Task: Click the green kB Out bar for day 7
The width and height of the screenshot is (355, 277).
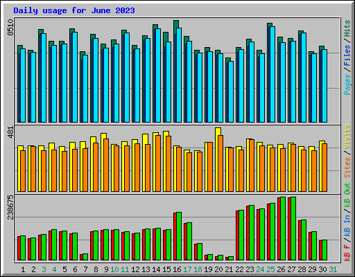Action: point(85,257)
